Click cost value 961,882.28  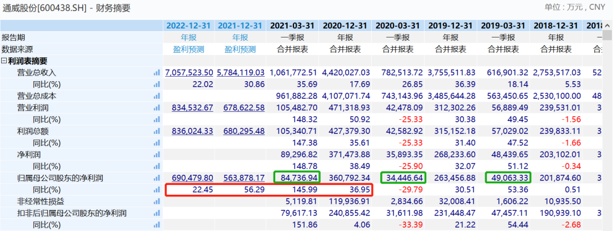(x=297, y=96)
